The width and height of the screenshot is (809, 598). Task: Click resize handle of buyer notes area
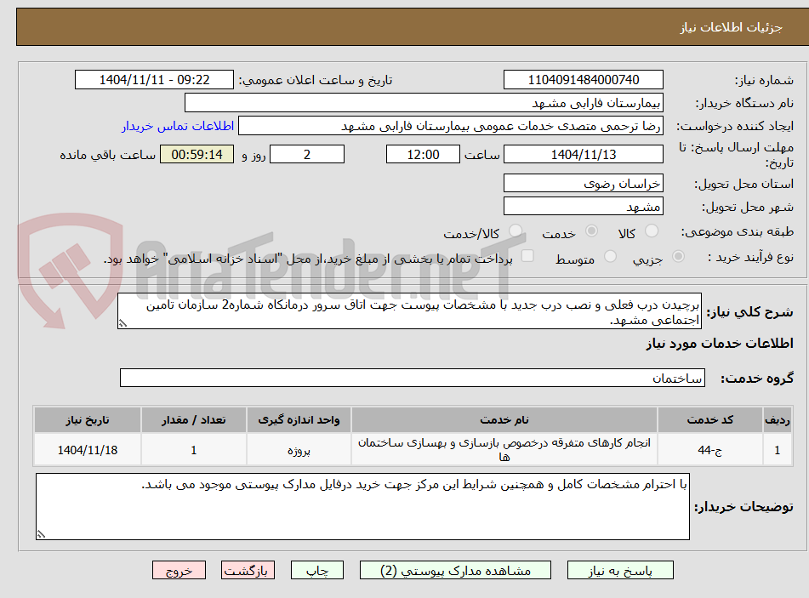click(42, 534)
